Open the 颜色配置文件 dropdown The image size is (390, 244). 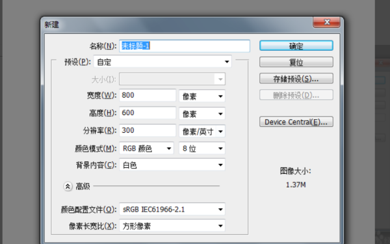(x=172, y=210)
